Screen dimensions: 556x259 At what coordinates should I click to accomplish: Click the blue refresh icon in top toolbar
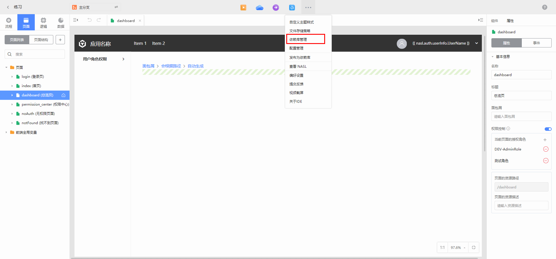click(292, 8)
